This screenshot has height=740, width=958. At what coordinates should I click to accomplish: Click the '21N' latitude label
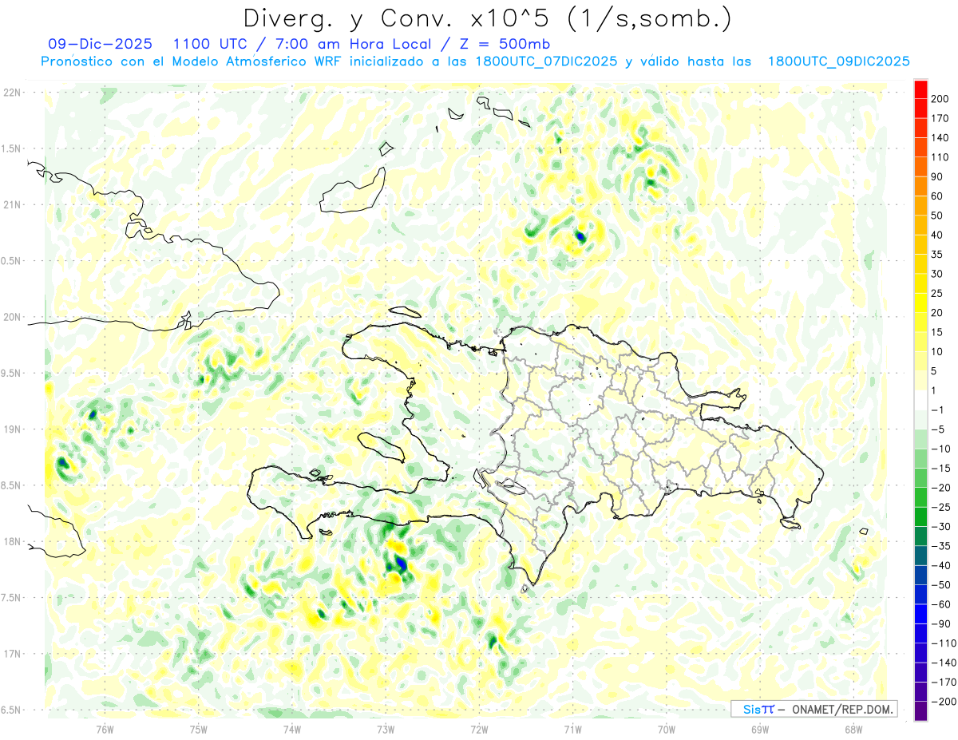[x=12, y=204]
